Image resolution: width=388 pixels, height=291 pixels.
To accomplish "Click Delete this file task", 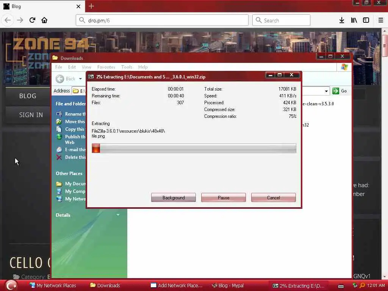I will [x=71, y=157].
